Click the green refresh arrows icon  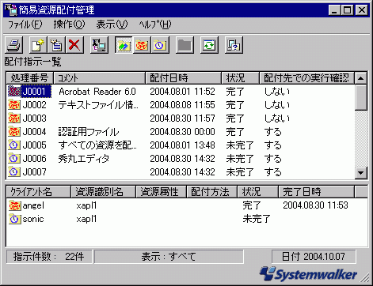pyautogui.click(x=209, y=45)
